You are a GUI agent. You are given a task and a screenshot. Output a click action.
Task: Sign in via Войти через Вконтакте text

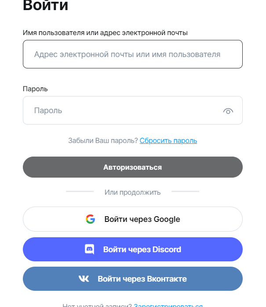(x=142, y=279)
